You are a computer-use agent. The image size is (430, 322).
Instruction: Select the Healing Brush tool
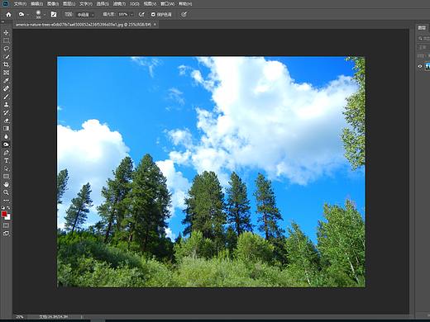click(6, 88)
